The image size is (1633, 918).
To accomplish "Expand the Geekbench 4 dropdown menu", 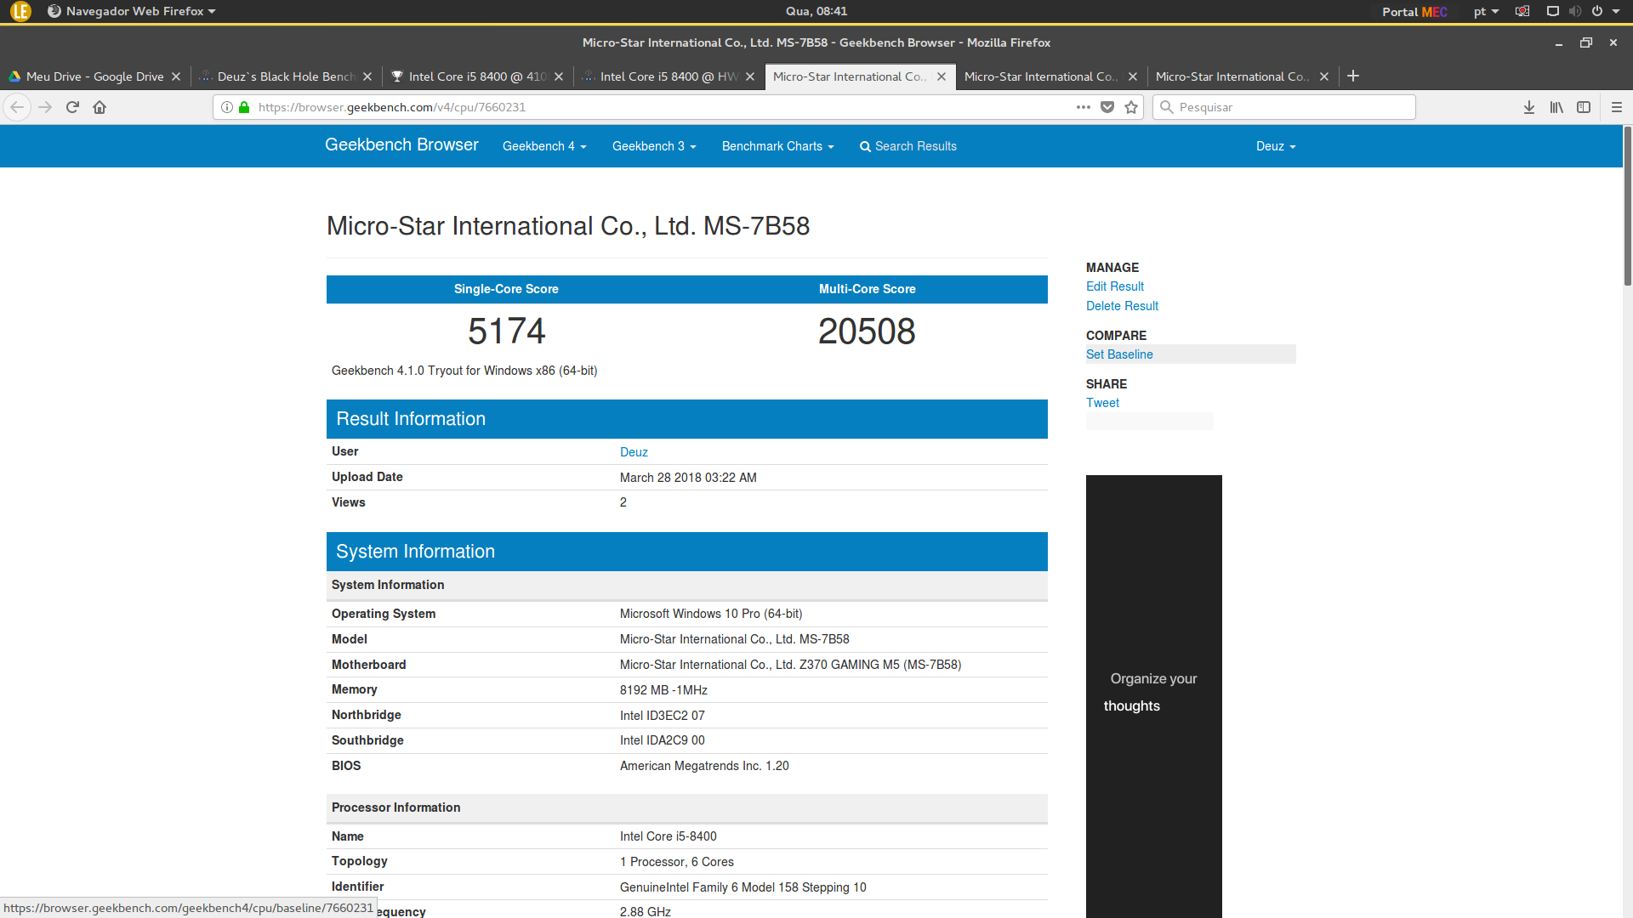I will click(544, 146).
